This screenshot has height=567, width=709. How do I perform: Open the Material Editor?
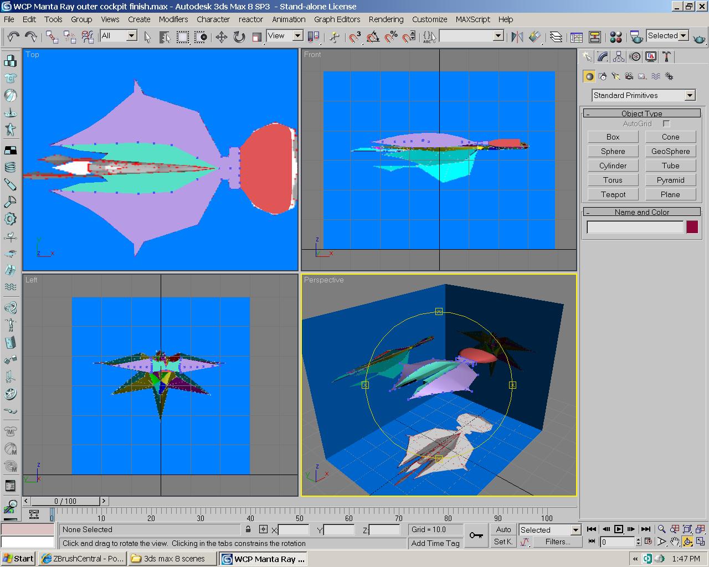point(615,36)
